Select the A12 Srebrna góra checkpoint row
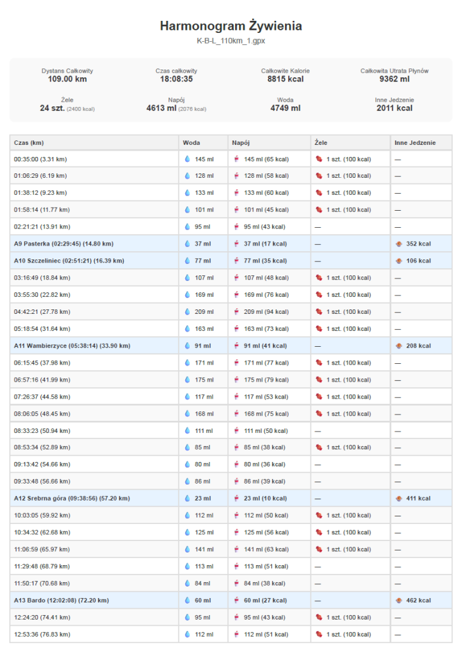Viewport: 462px width, 648px height. [x=231, y=499]
